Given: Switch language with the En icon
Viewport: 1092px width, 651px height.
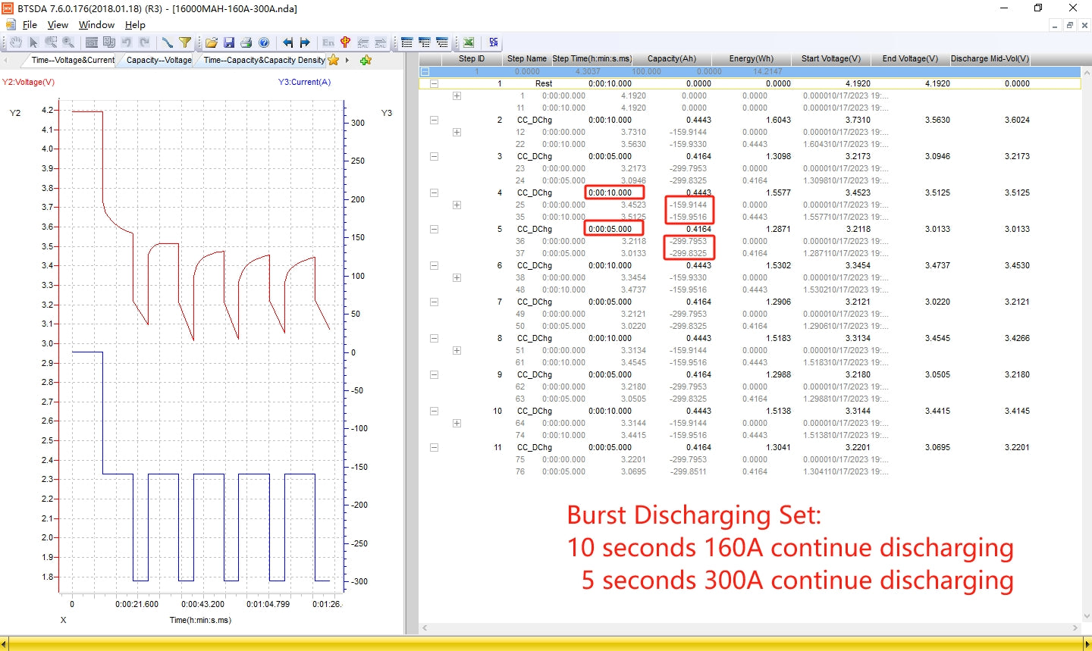Looking at the screenshot, I should point(328,42).
